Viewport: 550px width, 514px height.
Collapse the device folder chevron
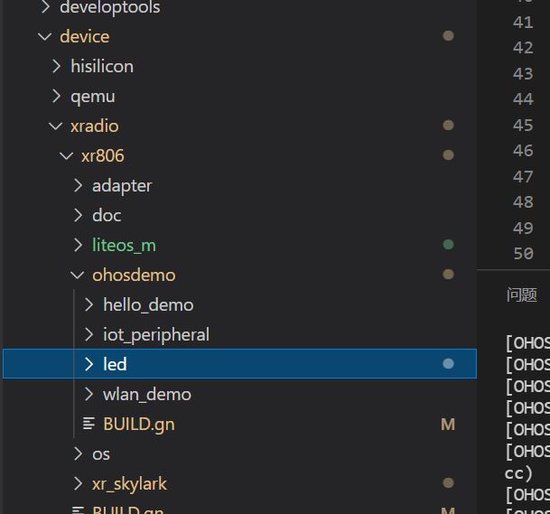(x=45, y=36)
